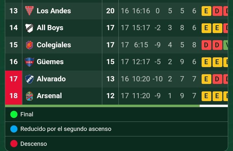Click the Los Andes club crest

(29, 11)
